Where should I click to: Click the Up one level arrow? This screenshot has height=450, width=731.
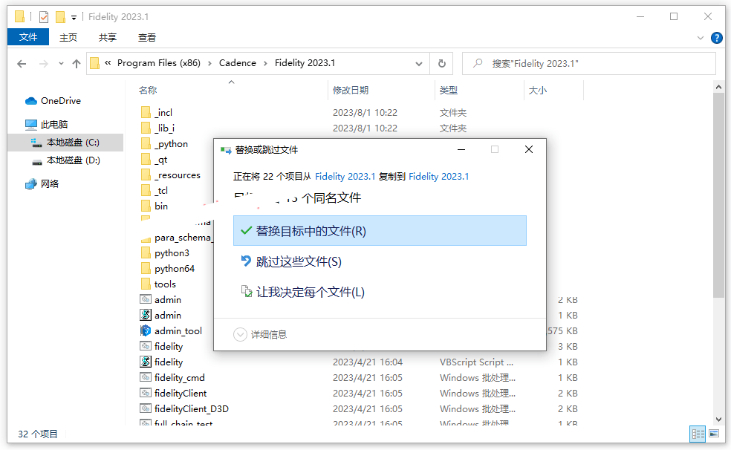tap(77, 64)
